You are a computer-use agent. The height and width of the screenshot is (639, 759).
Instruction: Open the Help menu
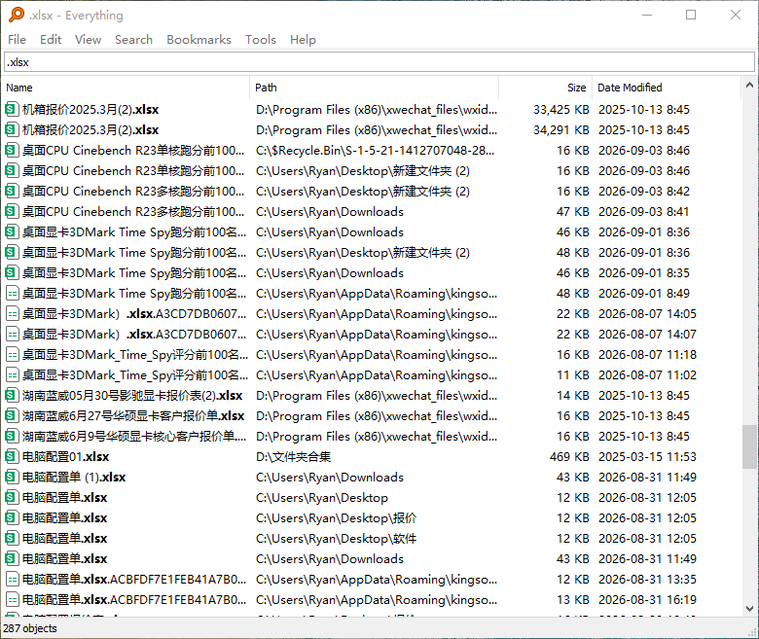point(303,39)
